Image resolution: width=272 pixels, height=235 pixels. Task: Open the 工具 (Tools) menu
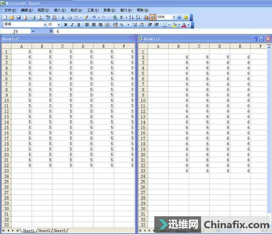(x=93, y=10)
